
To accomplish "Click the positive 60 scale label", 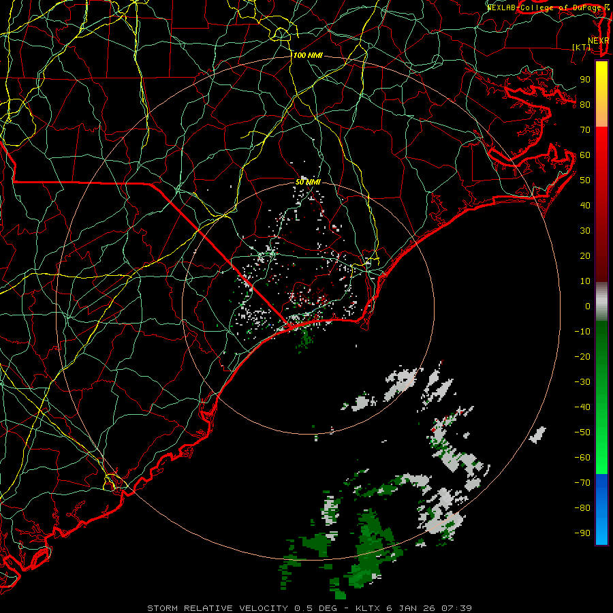I will pyautogui.click(x=585, y=155).
